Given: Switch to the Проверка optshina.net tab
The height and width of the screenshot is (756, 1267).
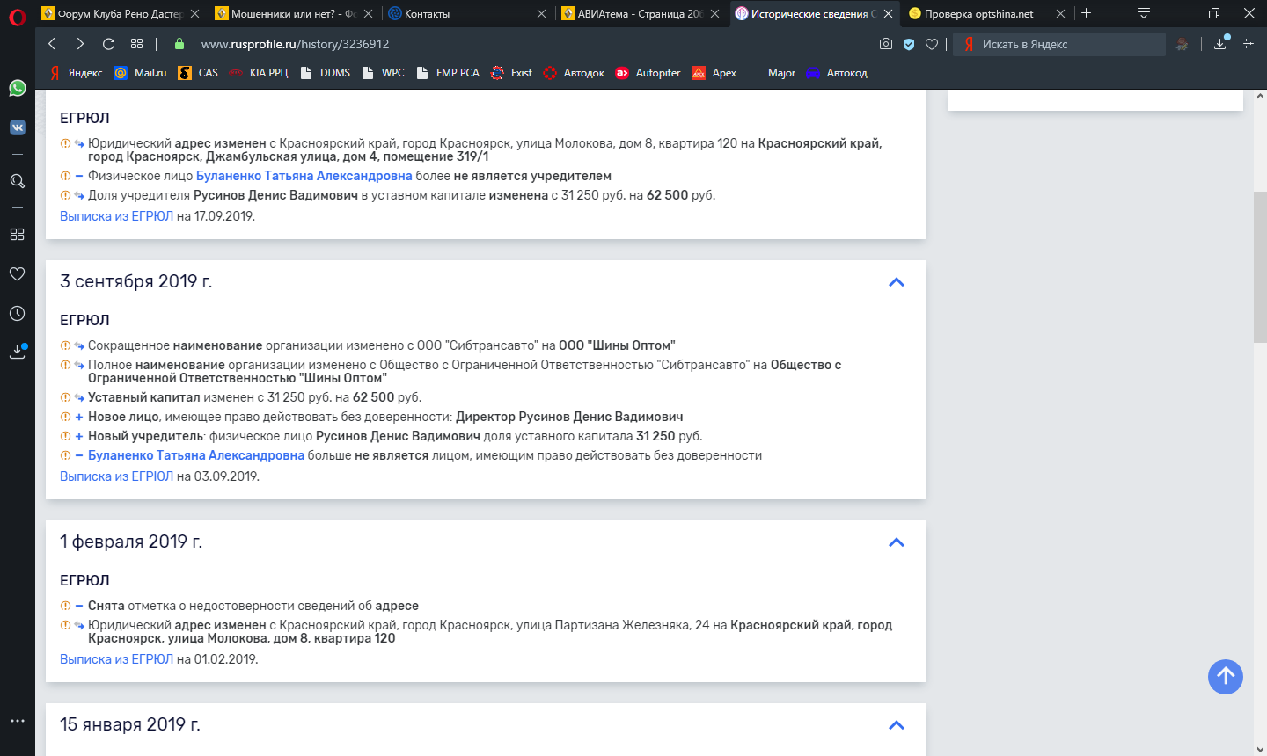Looking at the screenshot, I should [x=978, y=14].
